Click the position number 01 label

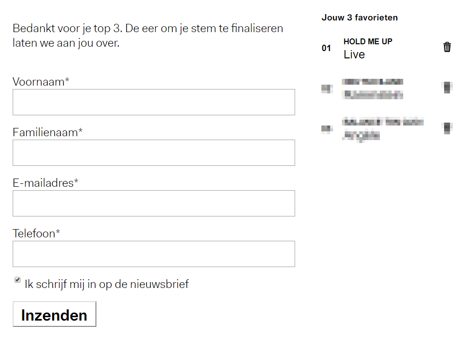[326, 49]
